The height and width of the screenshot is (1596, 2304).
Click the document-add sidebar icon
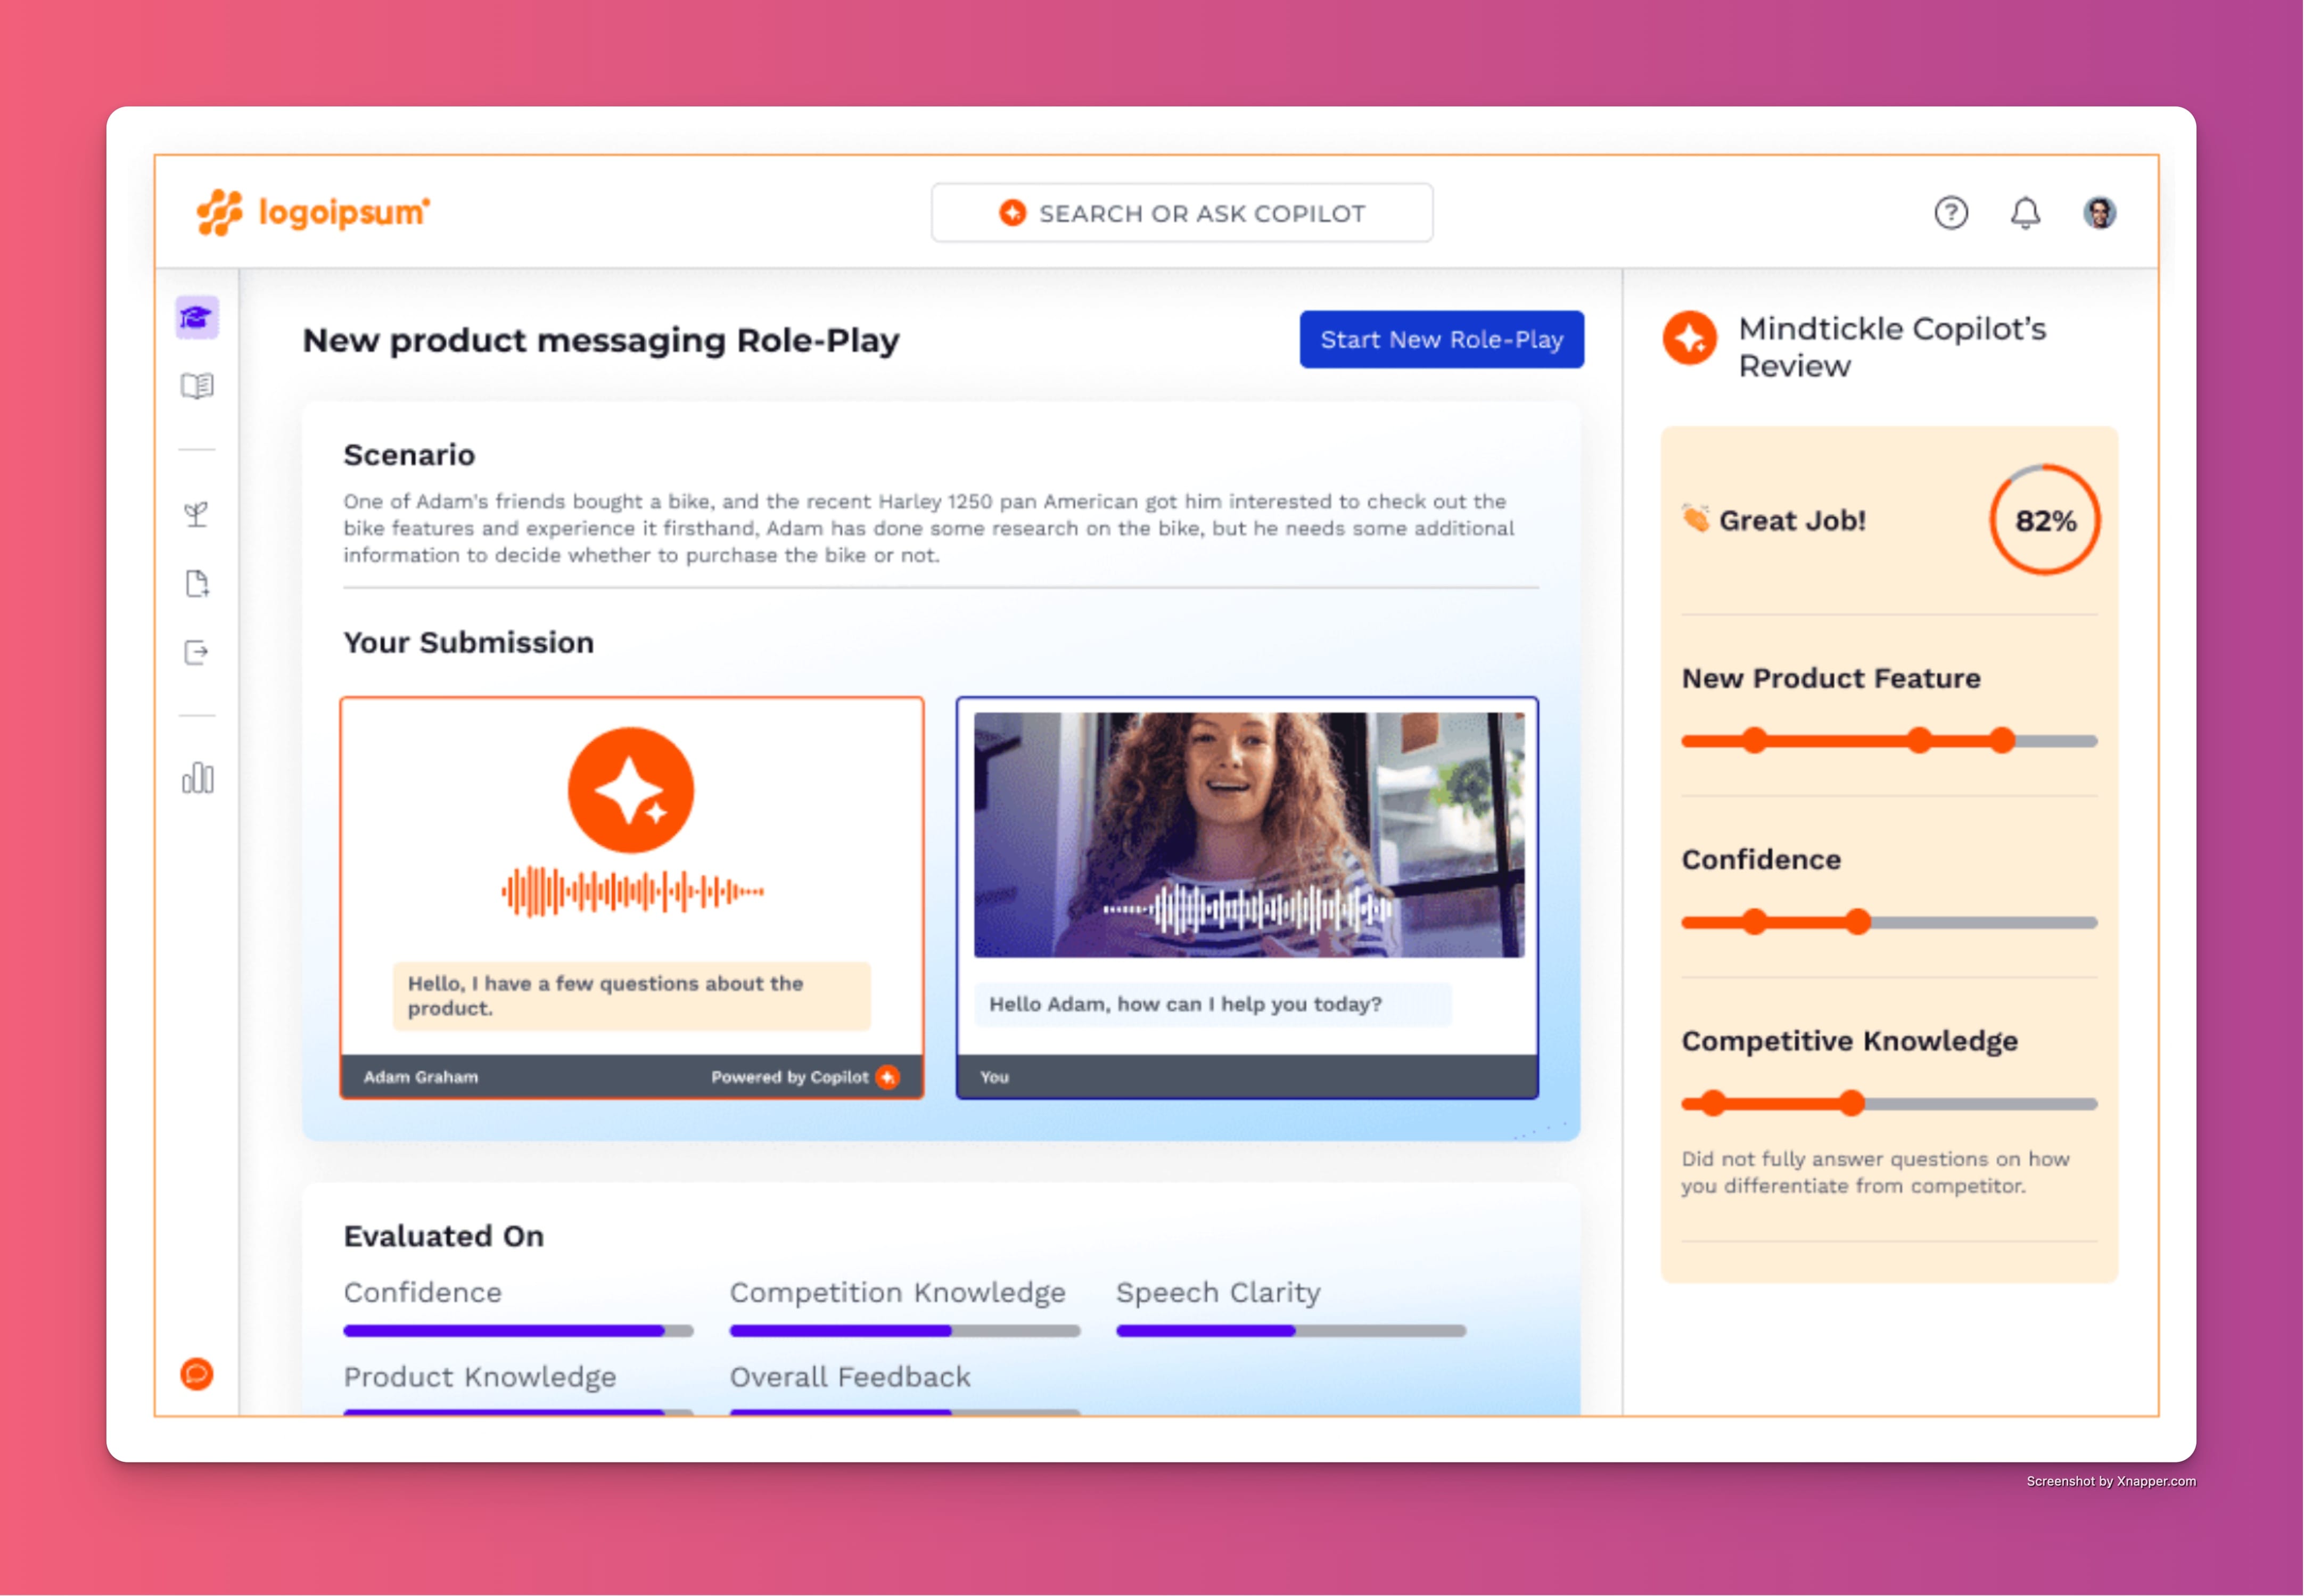click(x=197, y=584)
